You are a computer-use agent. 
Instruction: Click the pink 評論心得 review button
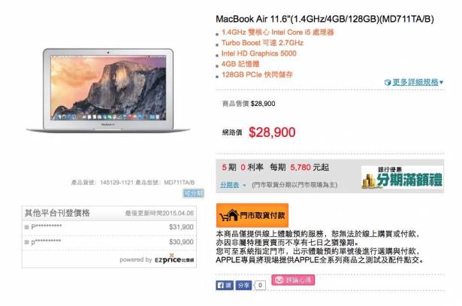point(293,280)
